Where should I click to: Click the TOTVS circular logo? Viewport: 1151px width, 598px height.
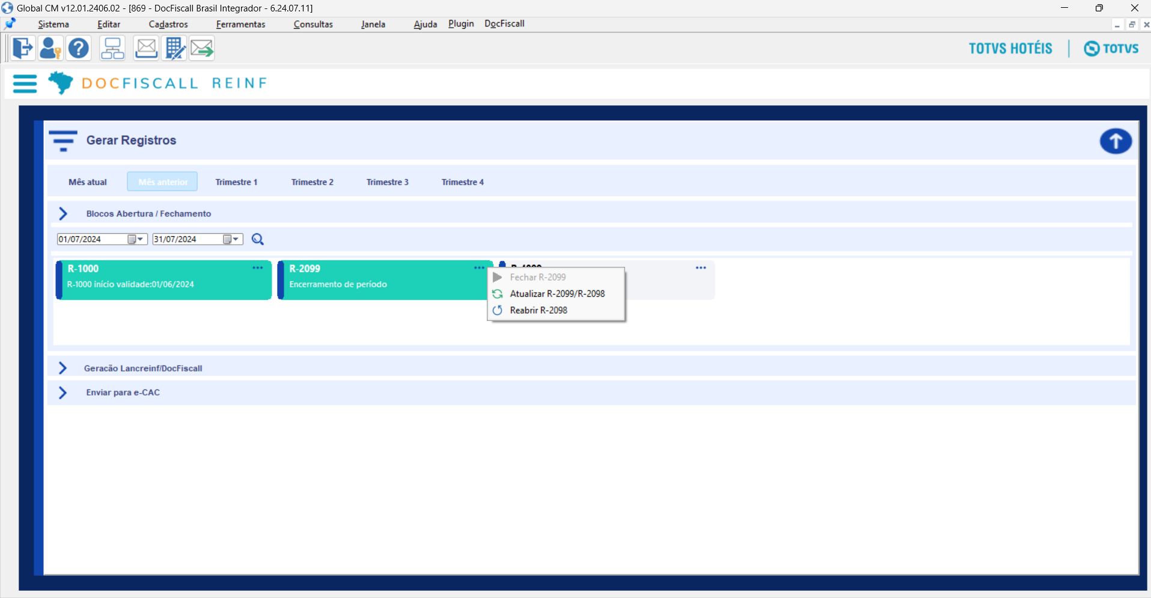(1111, 49)
